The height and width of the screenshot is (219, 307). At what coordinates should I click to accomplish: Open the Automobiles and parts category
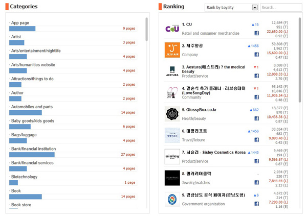point(32,107)
